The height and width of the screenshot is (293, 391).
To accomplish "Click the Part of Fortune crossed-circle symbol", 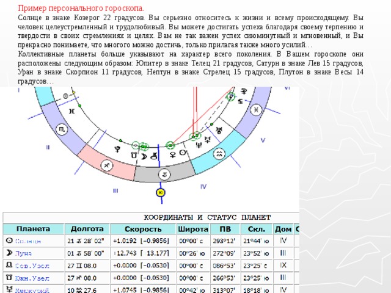I will tap(65, 96).
